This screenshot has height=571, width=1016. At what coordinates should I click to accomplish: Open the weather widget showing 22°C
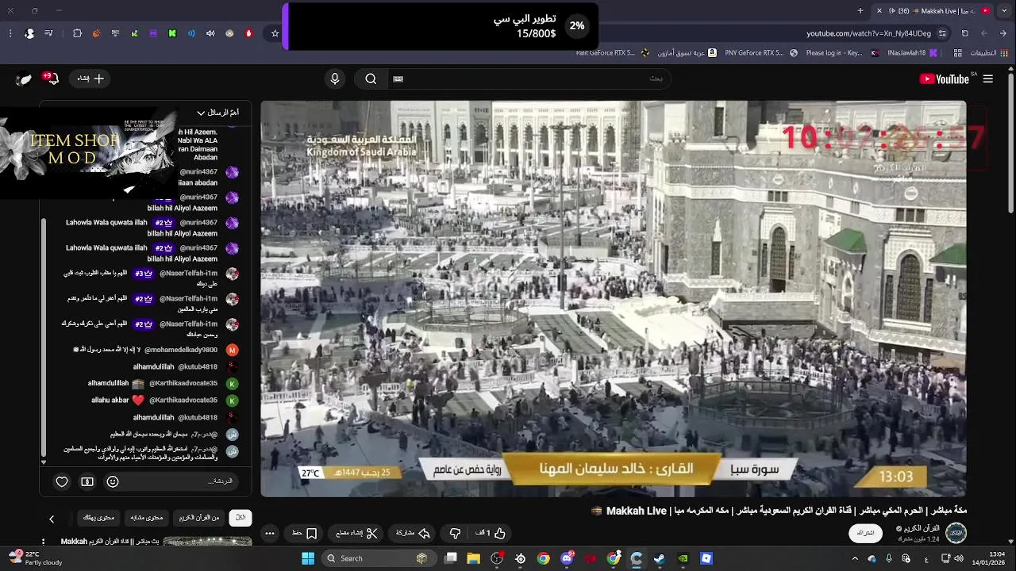(x=36, y=558)
